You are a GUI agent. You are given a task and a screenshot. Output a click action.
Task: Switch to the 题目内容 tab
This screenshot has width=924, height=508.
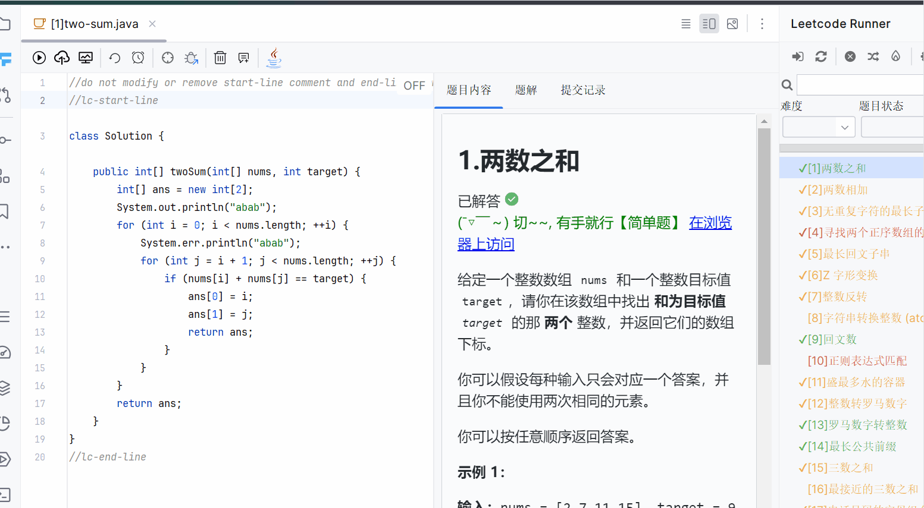coord(469,90)
